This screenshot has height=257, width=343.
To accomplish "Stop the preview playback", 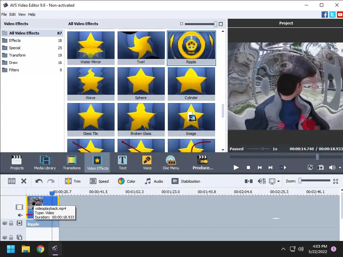I will coord(248,168).
